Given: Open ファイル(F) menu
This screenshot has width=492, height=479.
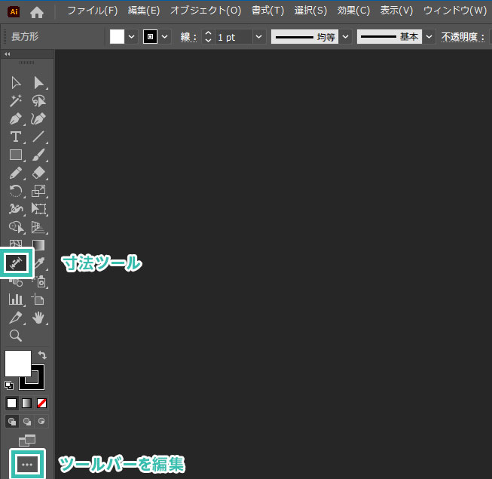Looking at the screenshot, I should [92, 11].
